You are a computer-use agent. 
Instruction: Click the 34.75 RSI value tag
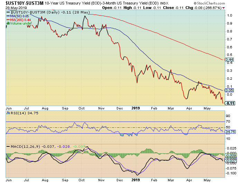[x=230, y=132]
